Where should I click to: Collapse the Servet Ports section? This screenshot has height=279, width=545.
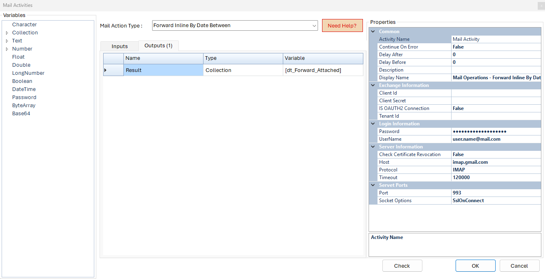pyautogui.click(x=373, y=185)
